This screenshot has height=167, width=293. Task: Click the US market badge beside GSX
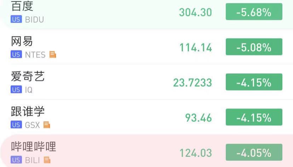(x=16, y=125)
